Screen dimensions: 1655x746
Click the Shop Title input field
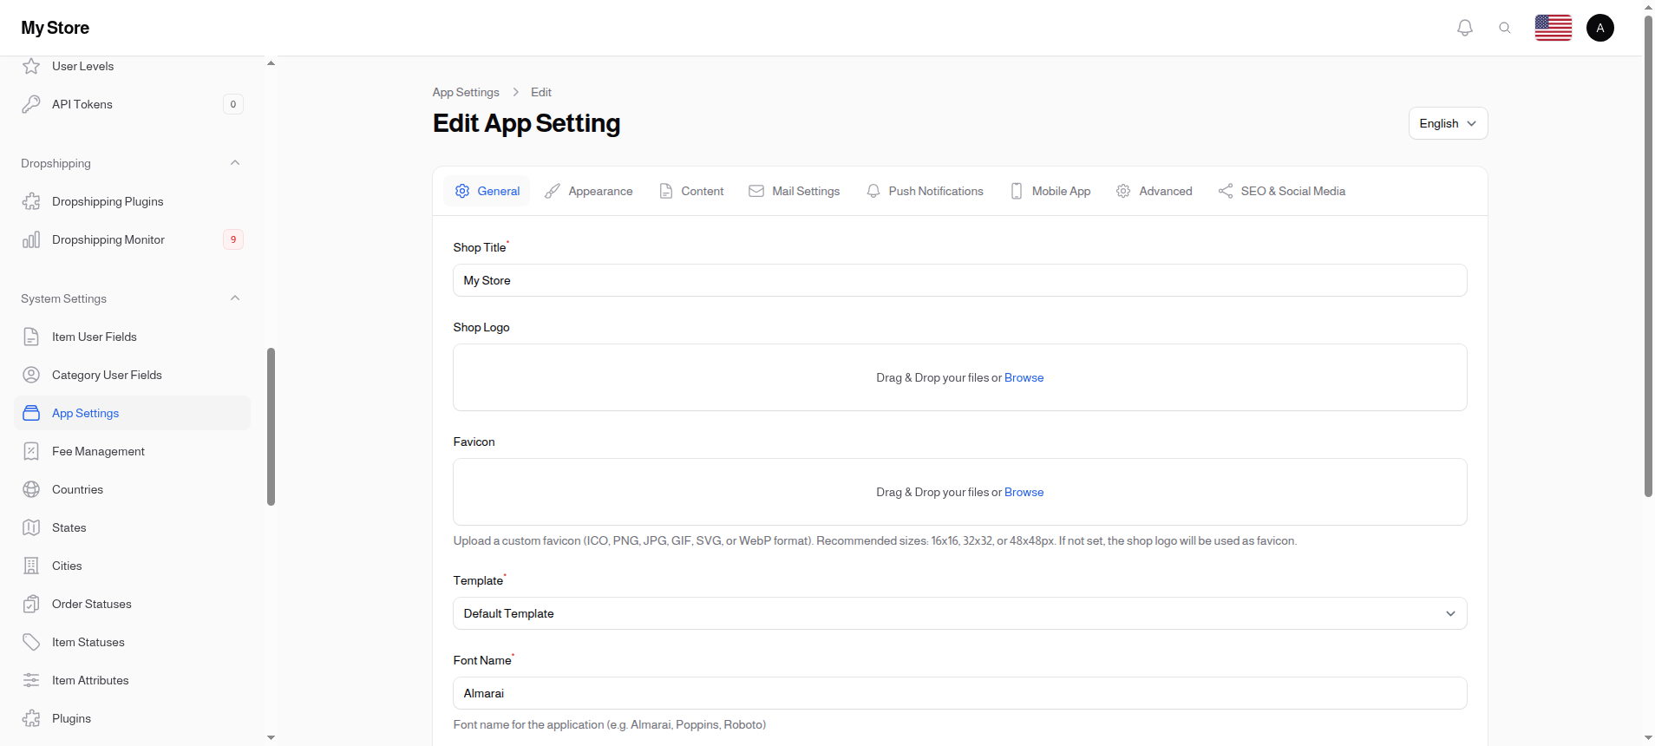coord(959,280)
